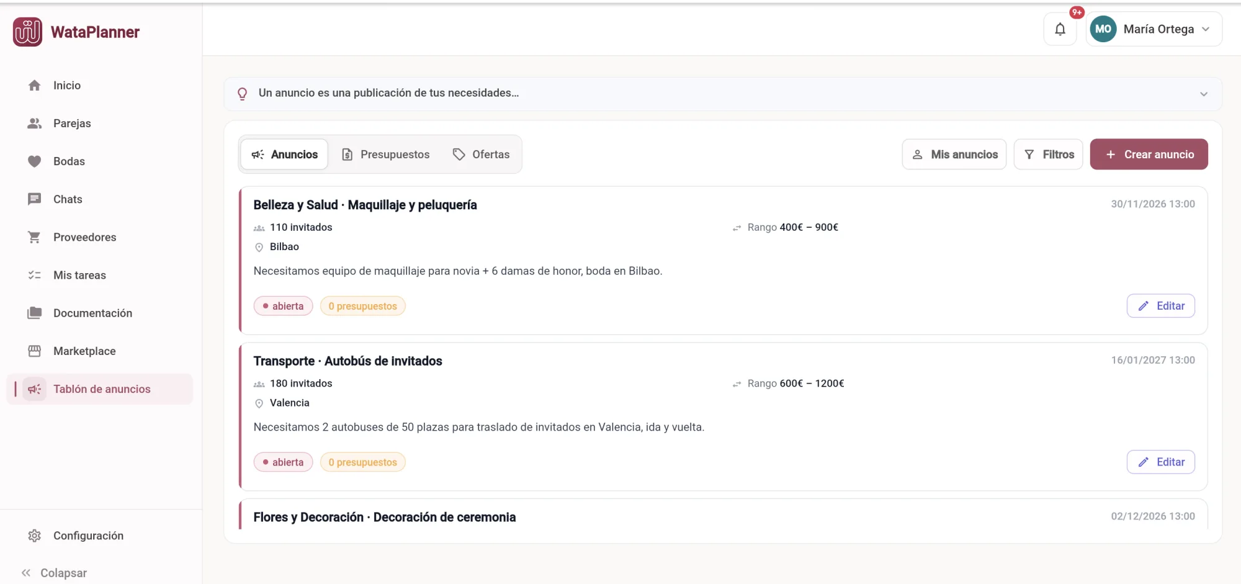Viewport: 1241px width, 584px height.
Task: Click the person icon in Mis anuncios
Action: (x=918, y=155)
